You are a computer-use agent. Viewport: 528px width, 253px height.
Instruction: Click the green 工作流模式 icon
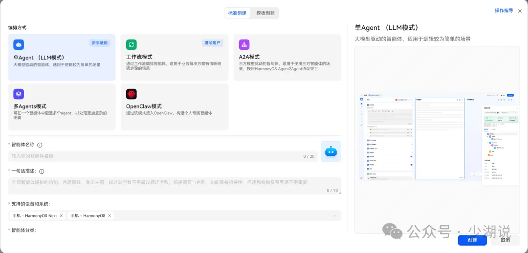click(x=132, y=44)
